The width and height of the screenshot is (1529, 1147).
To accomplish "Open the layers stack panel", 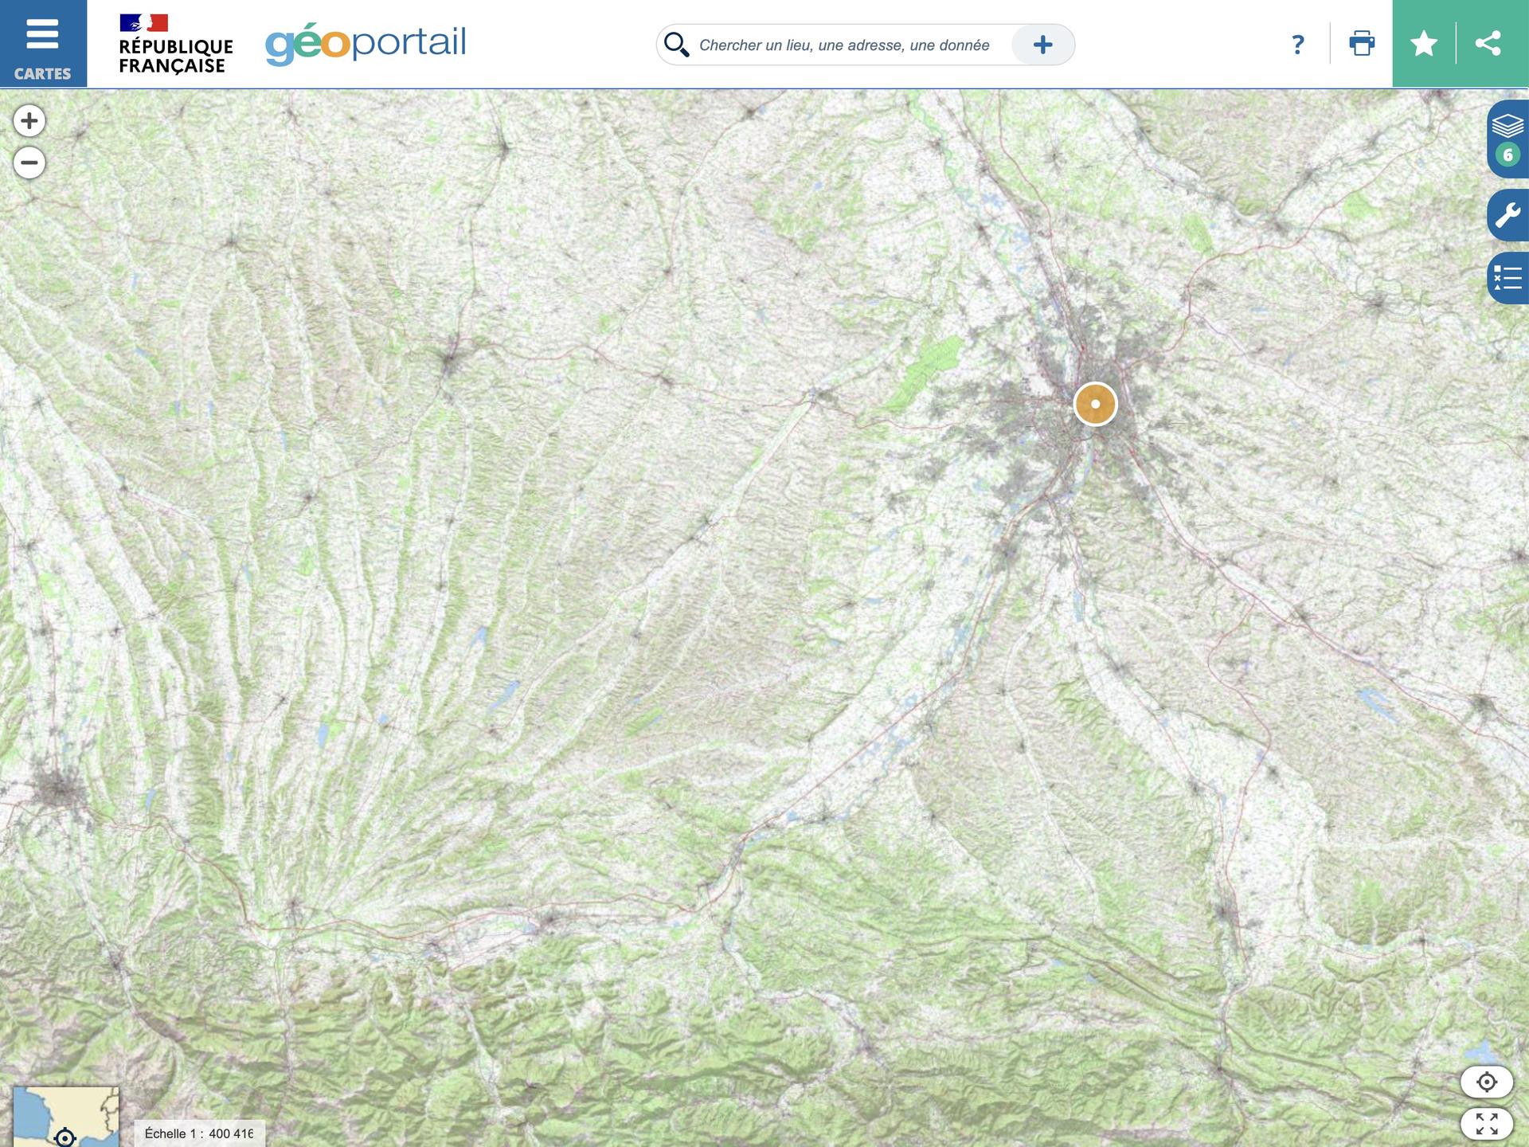I will [1507, 139].
